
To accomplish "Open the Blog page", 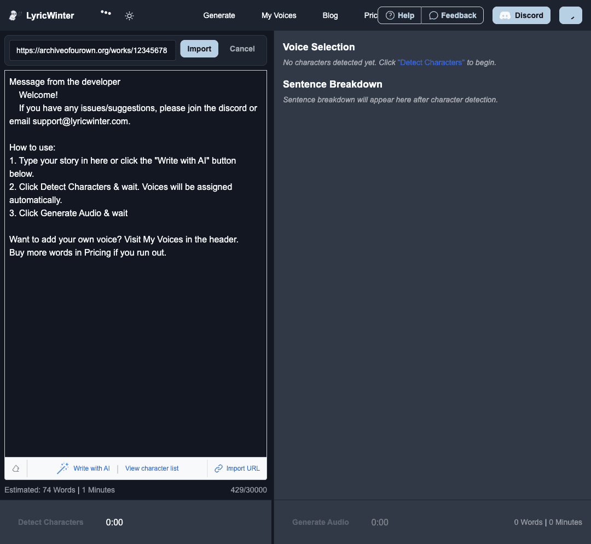I will click(x=330, y=15).
